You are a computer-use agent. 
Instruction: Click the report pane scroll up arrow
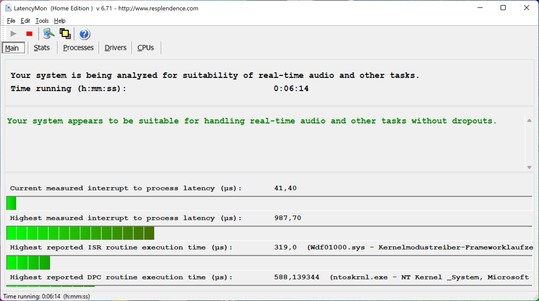point(529,120)
